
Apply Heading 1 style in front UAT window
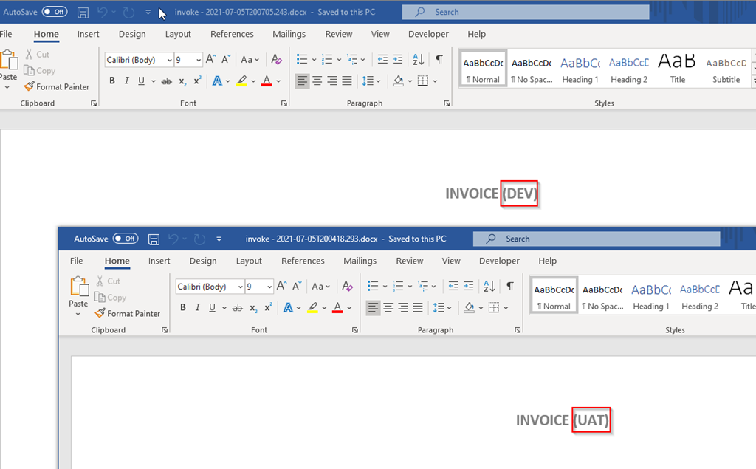click(651, 296)
